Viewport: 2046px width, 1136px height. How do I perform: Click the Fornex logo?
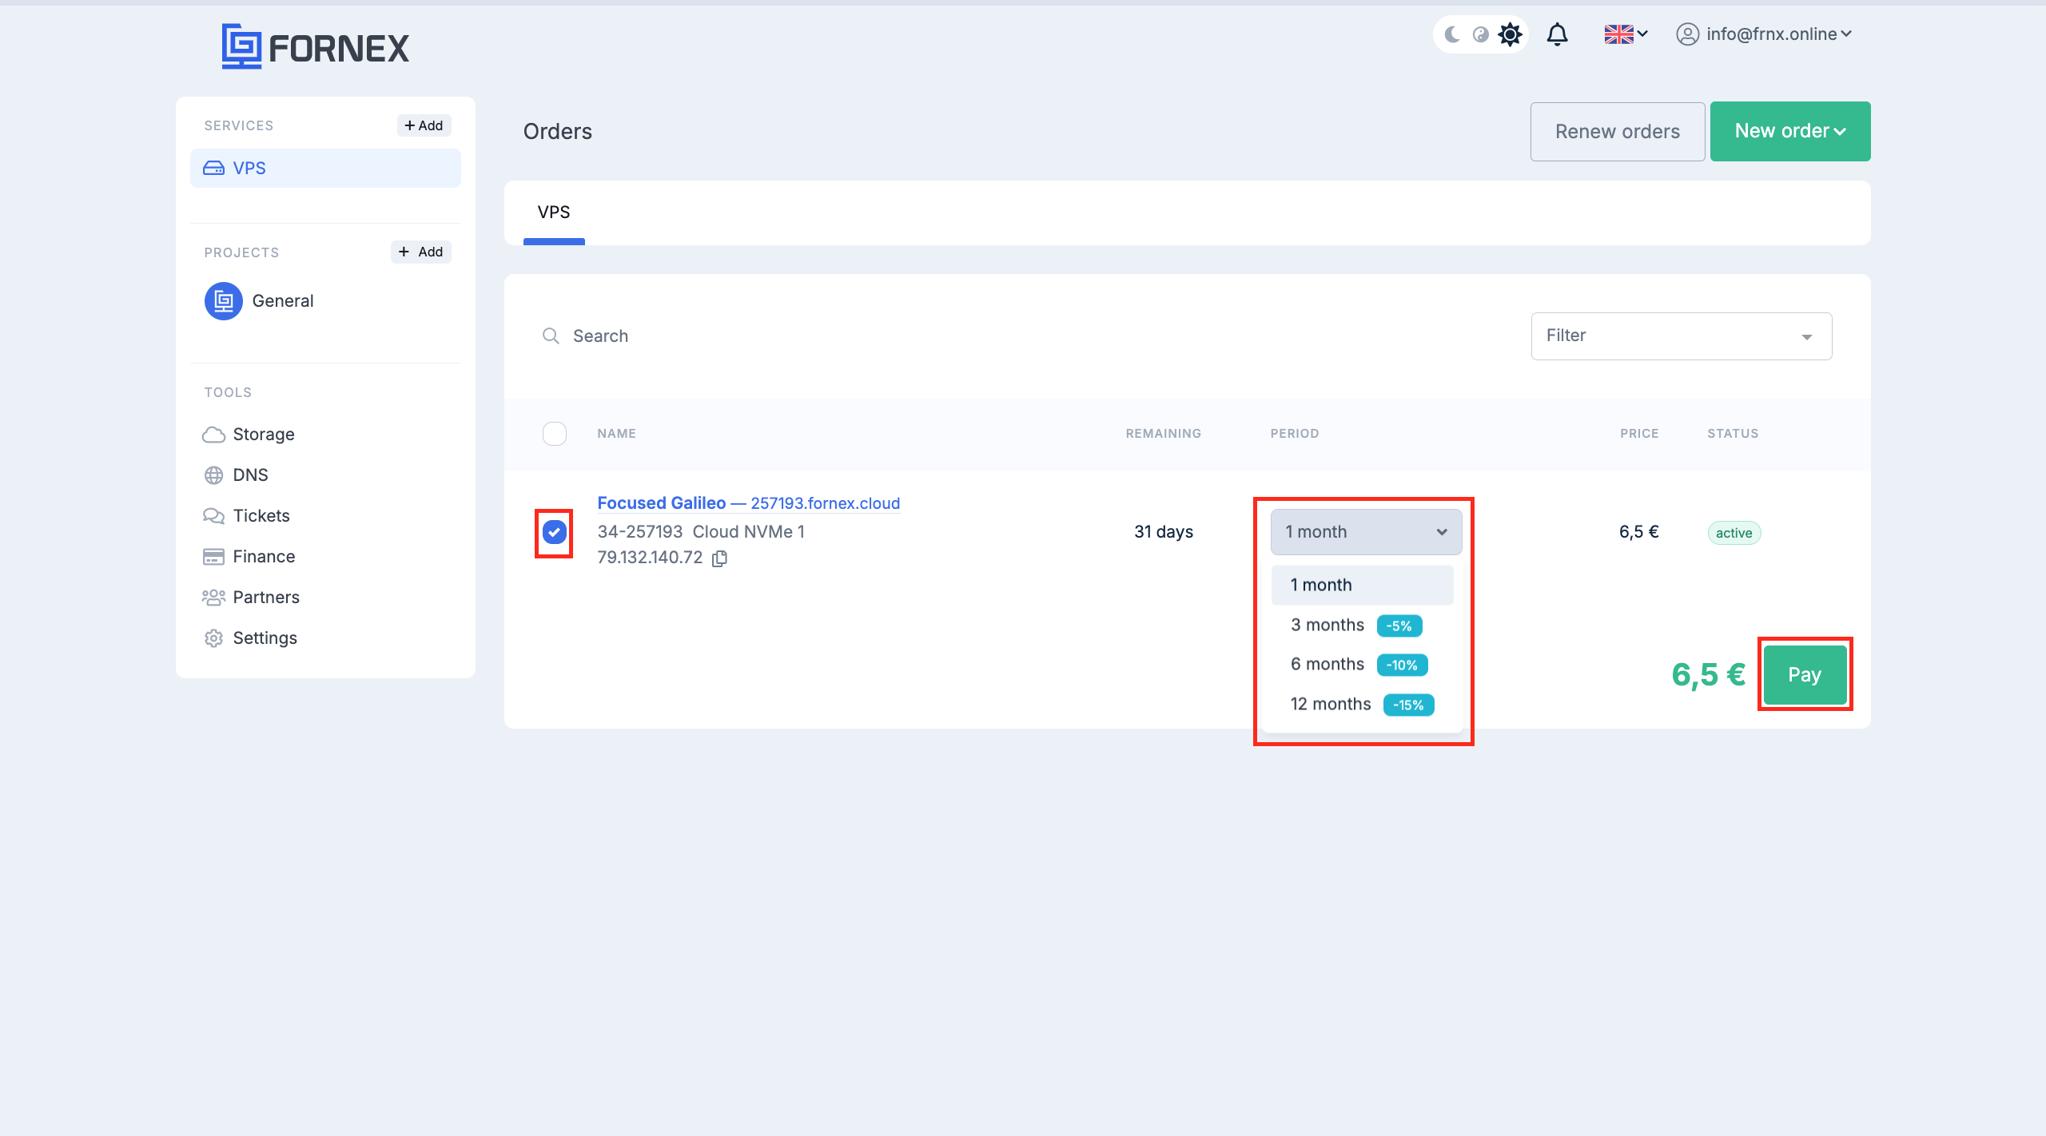[x=315, y=47]
